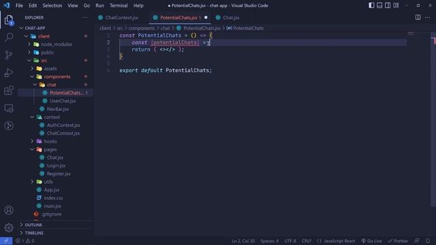Click Spaces: 4 indentation selector
The image size is (436, 245).
269,241
